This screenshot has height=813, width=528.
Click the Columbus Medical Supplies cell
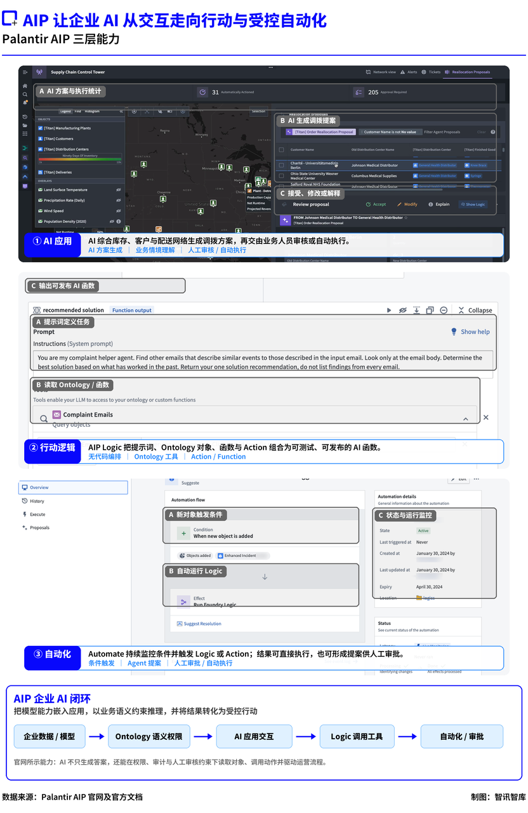[x=374, y=176]
